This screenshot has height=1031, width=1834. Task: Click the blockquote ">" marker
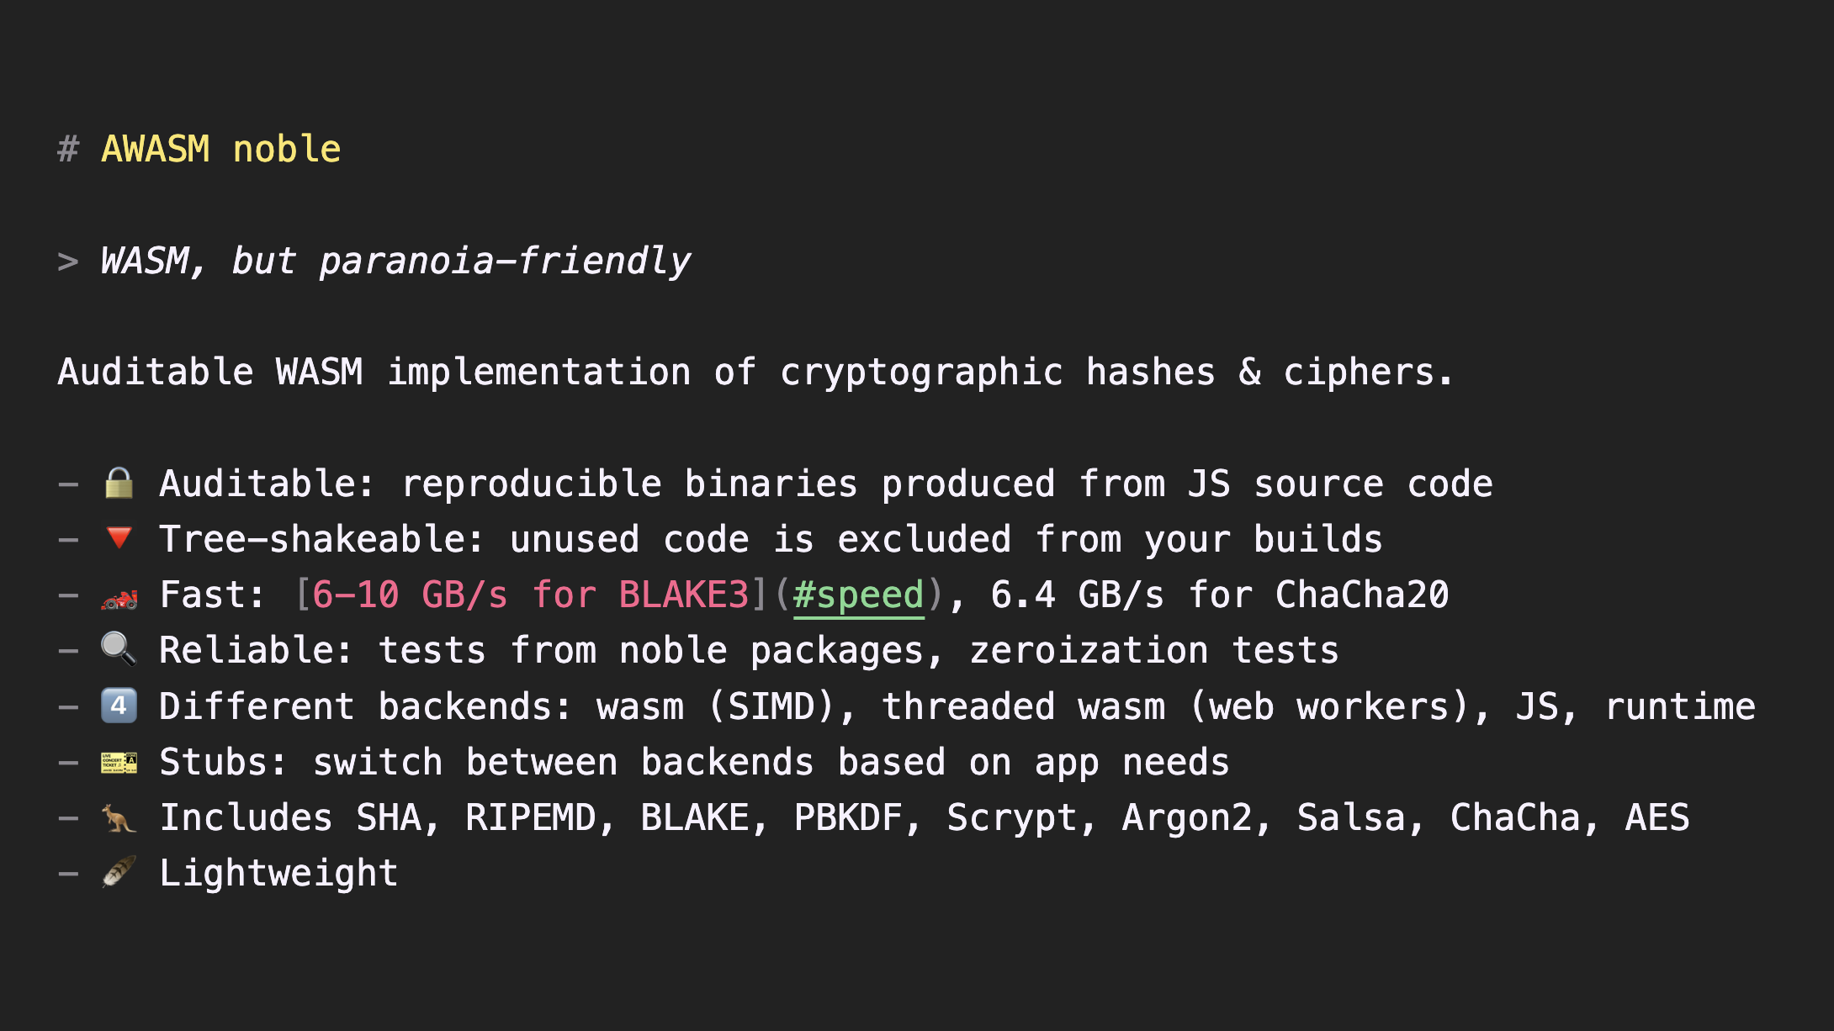68,262
